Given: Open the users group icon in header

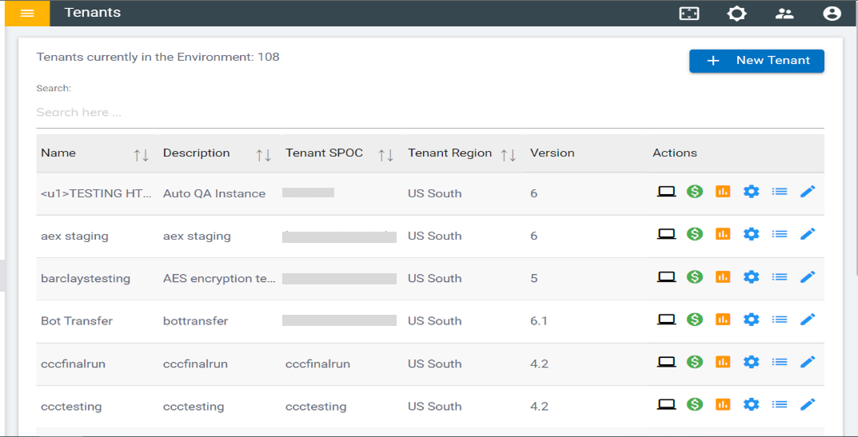Looking at the screenshot, I should [784, 14].
